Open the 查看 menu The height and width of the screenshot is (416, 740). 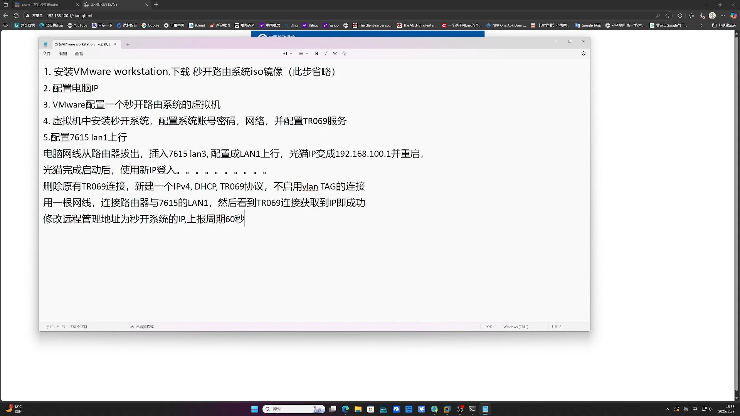coord(79,54)
